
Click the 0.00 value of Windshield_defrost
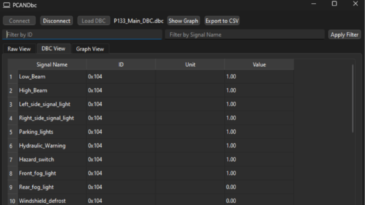click(x=259, y=200)
